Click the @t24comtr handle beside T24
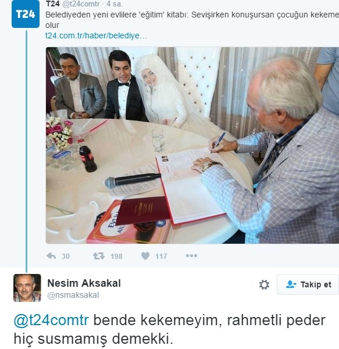 tap(80, 4)
